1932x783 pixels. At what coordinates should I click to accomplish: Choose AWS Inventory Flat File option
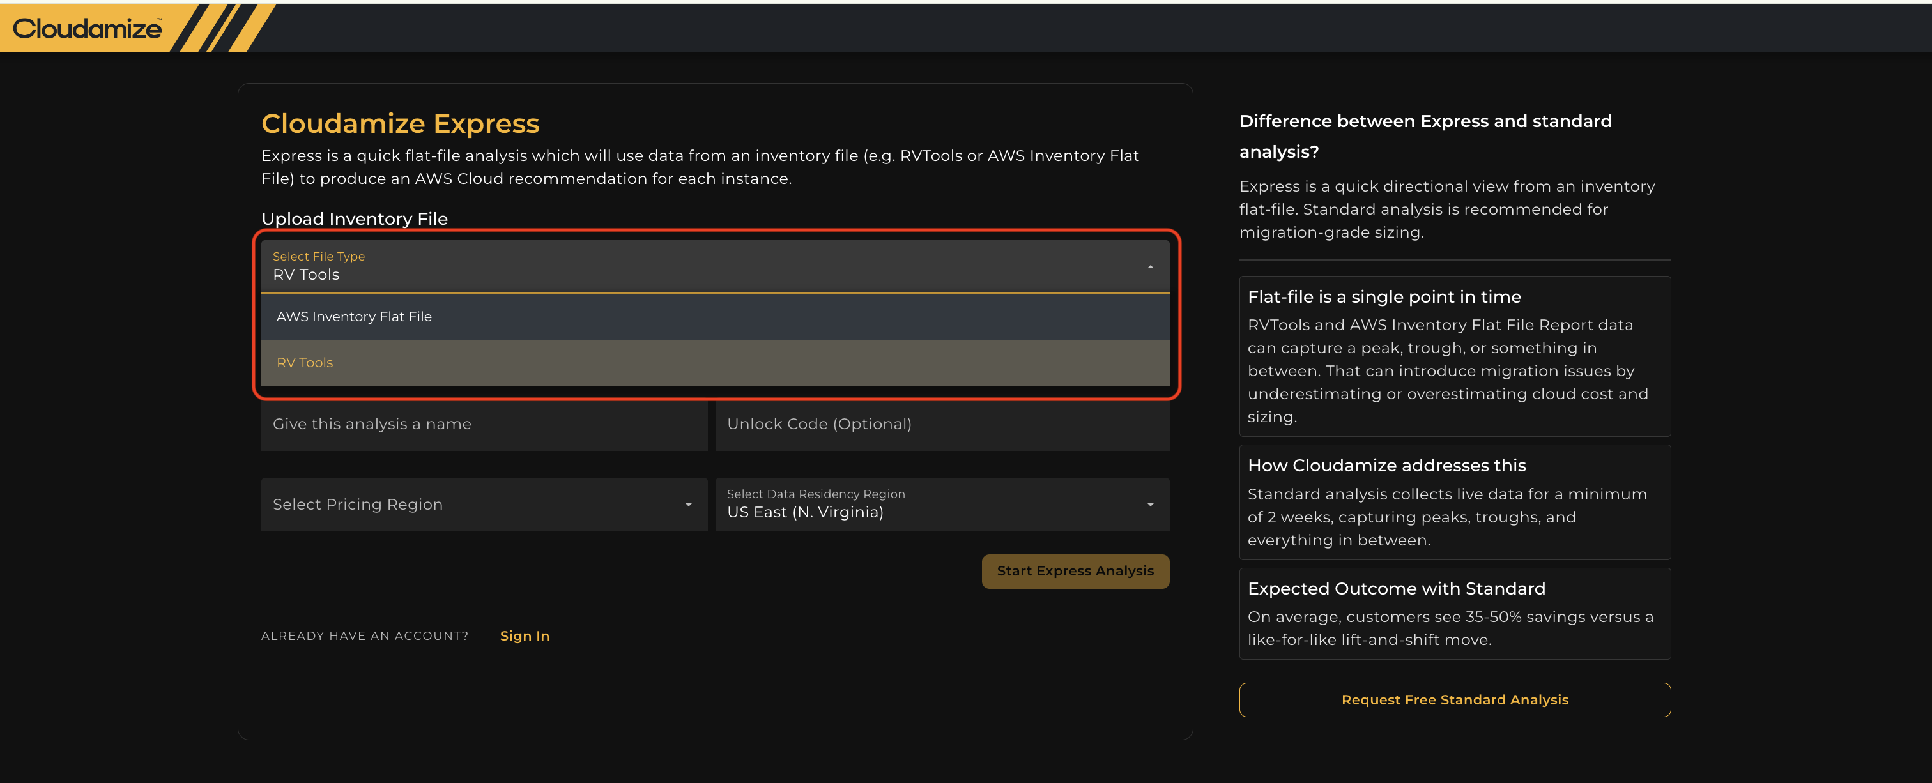715,317
